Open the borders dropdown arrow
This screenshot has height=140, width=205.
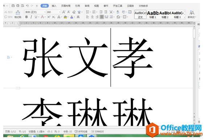127,17
